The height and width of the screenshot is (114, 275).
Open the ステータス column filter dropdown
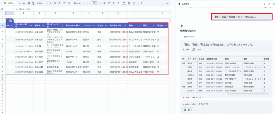(x=94, y=25)
